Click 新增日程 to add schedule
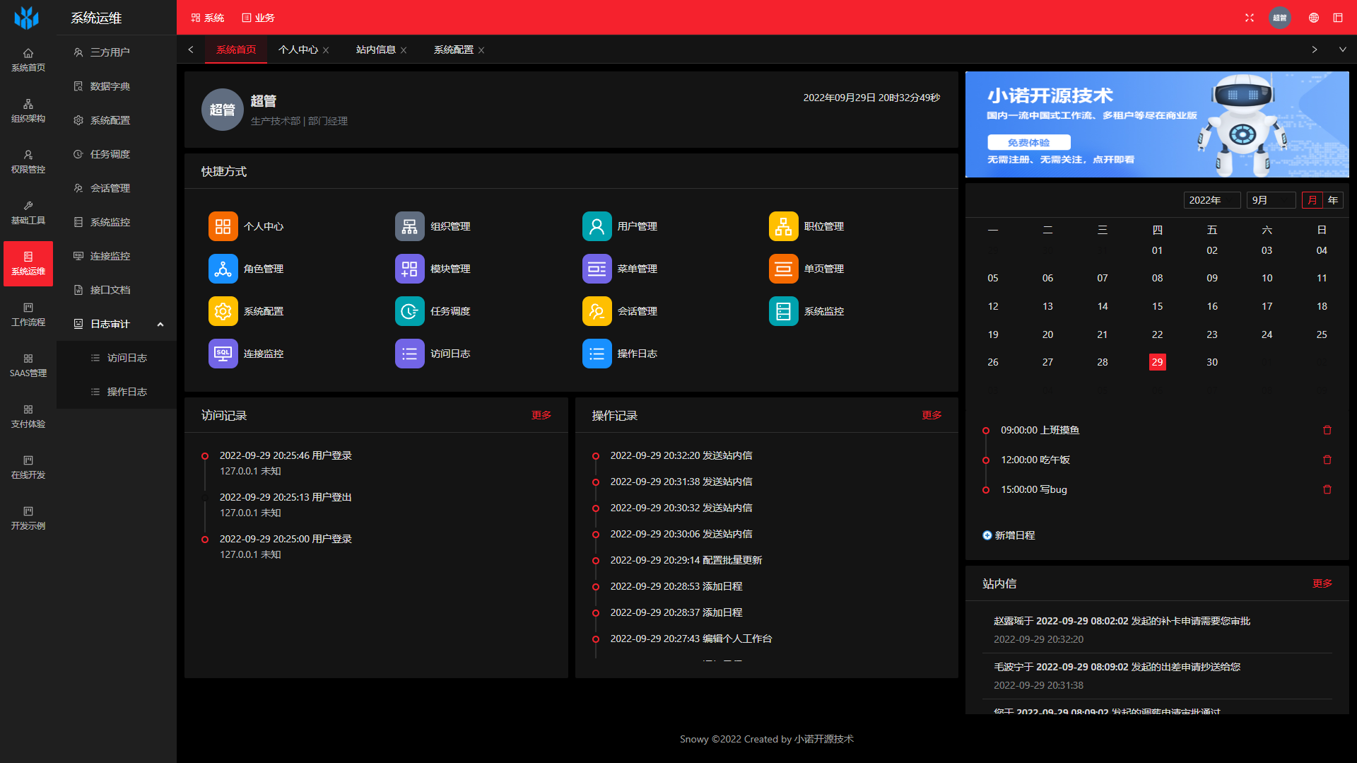Viewport: 1357px width, 763px height. pyautogui.click(x=1009, y=535)
